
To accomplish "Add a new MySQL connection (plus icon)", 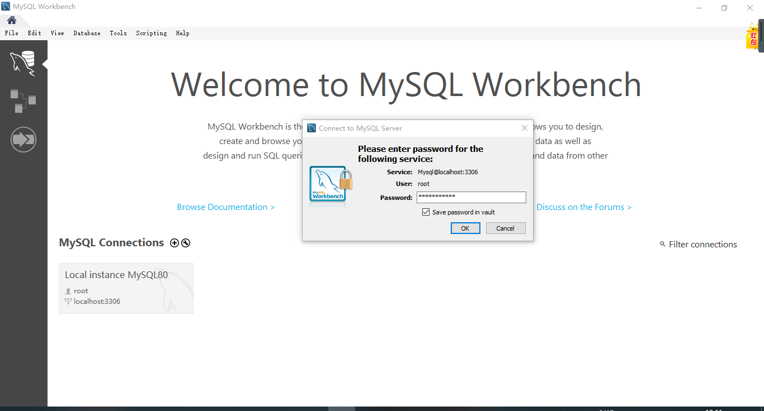I will (175, 243).
